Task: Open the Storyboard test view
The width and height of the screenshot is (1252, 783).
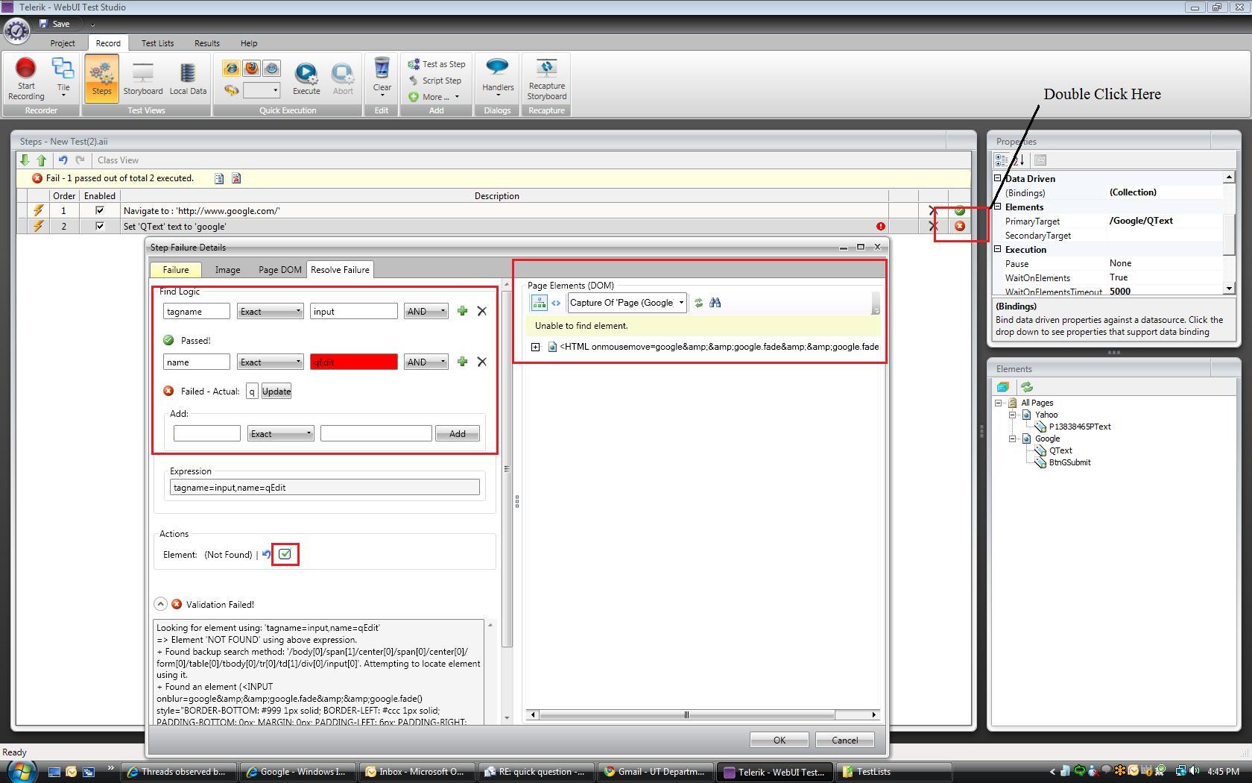Action: click(x=143, y=78)
